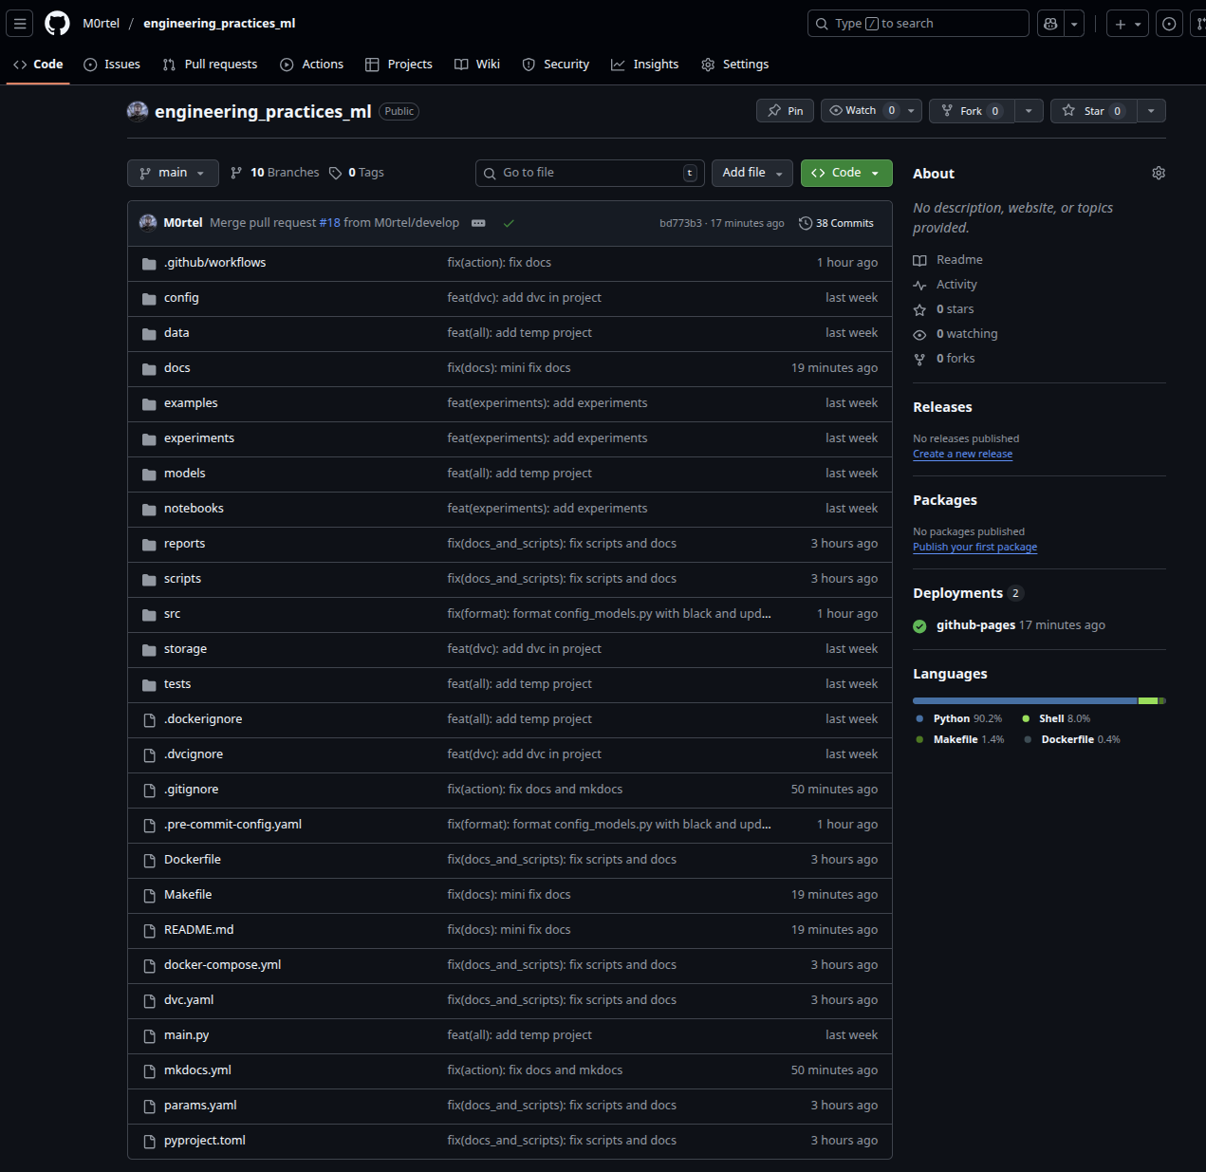Expand the Add file dropdown
This screenshot has width=1206, height=1172.
coord(751,173)
